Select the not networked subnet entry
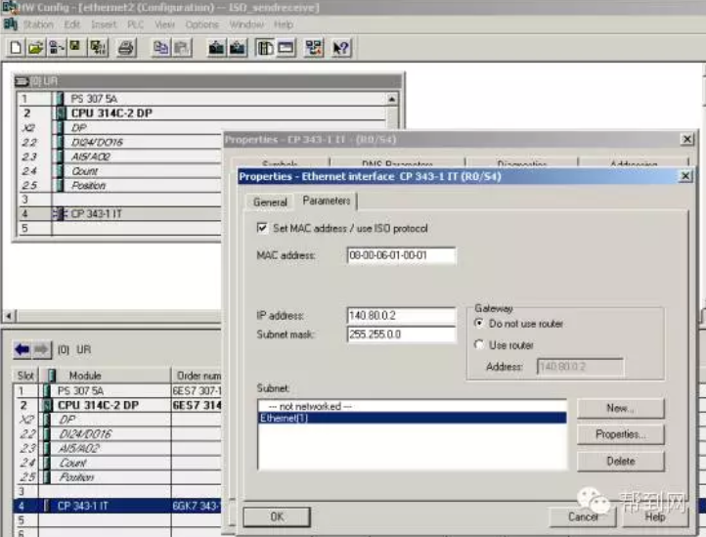The image size is (706, 537). (411, 406)
